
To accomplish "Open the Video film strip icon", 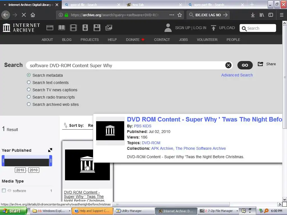I will pos(73,28).
